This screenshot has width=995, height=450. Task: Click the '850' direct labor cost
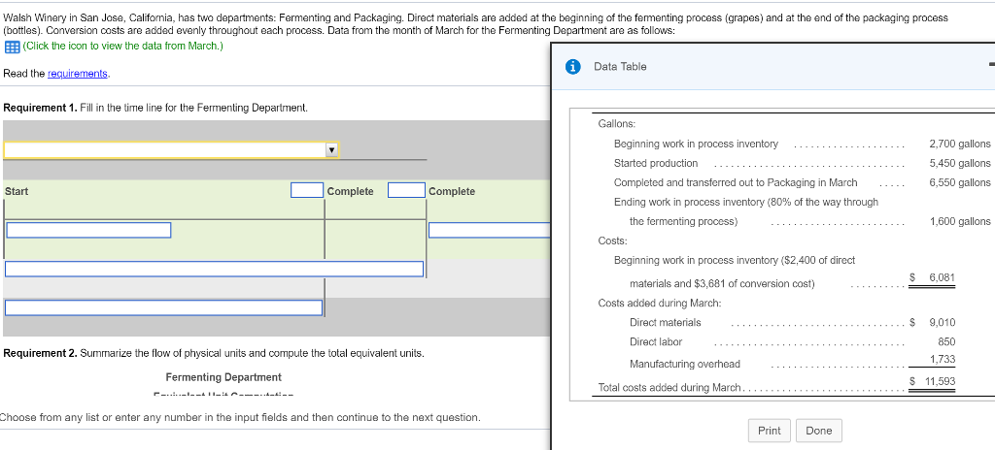tap(946, 341)
